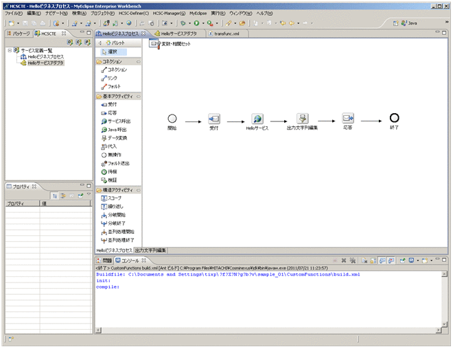453x349 pixels.
Task: Open the HCSC-Definer menu
Action: point(132,13)
